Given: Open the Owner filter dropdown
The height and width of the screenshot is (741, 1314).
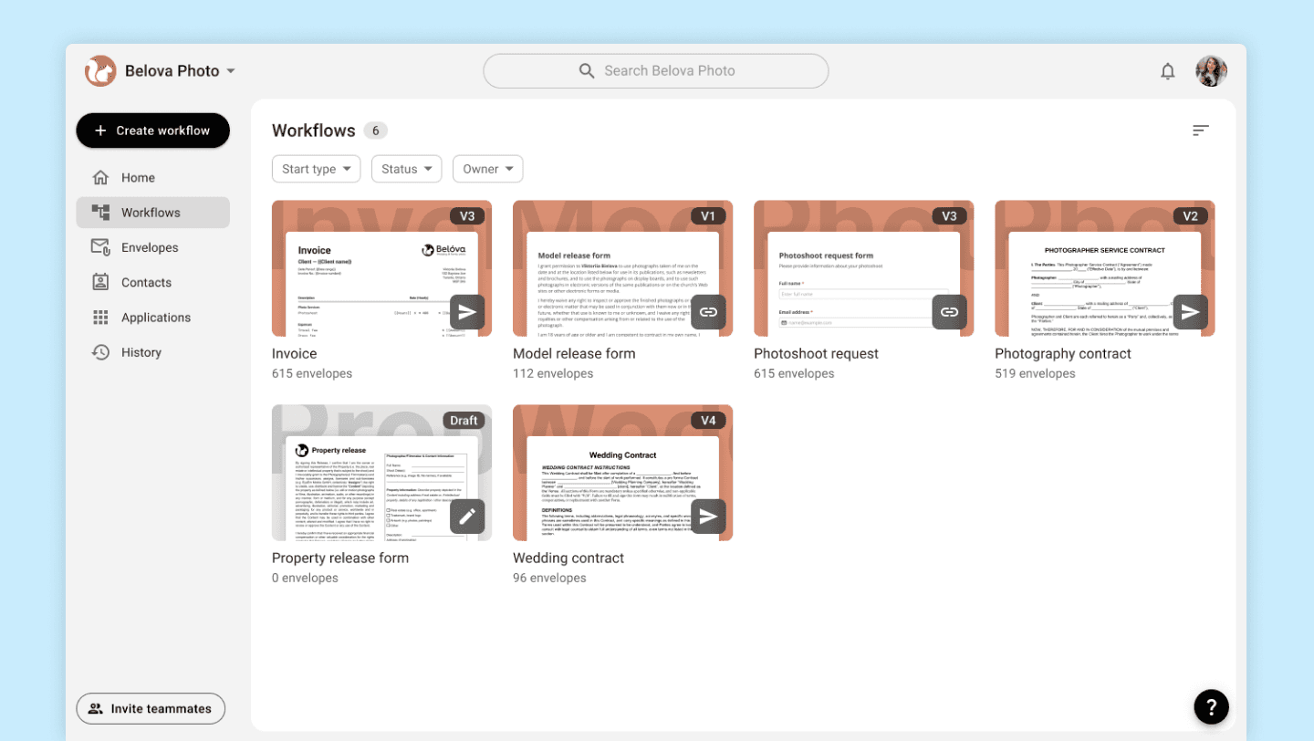Looking at the screenshot, I should pyautogui.click(x=488, y=169).
